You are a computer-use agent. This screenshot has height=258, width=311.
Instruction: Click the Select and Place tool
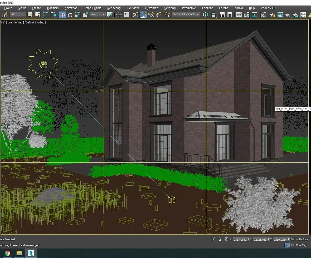[85, 15]
